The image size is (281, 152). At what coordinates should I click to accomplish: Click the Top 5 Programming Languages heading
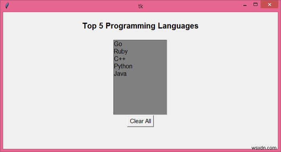click(x=140, y=26)
